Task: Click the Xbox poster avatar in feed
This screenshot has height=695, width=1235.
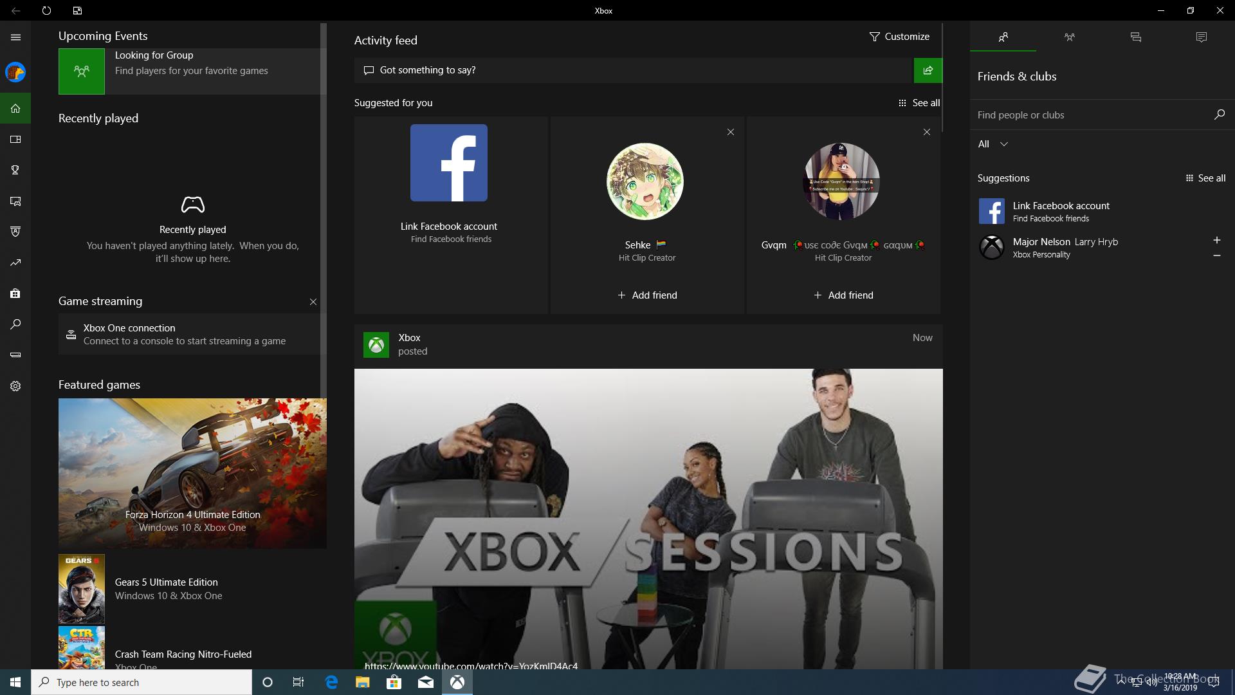Action: click(376, 345)
